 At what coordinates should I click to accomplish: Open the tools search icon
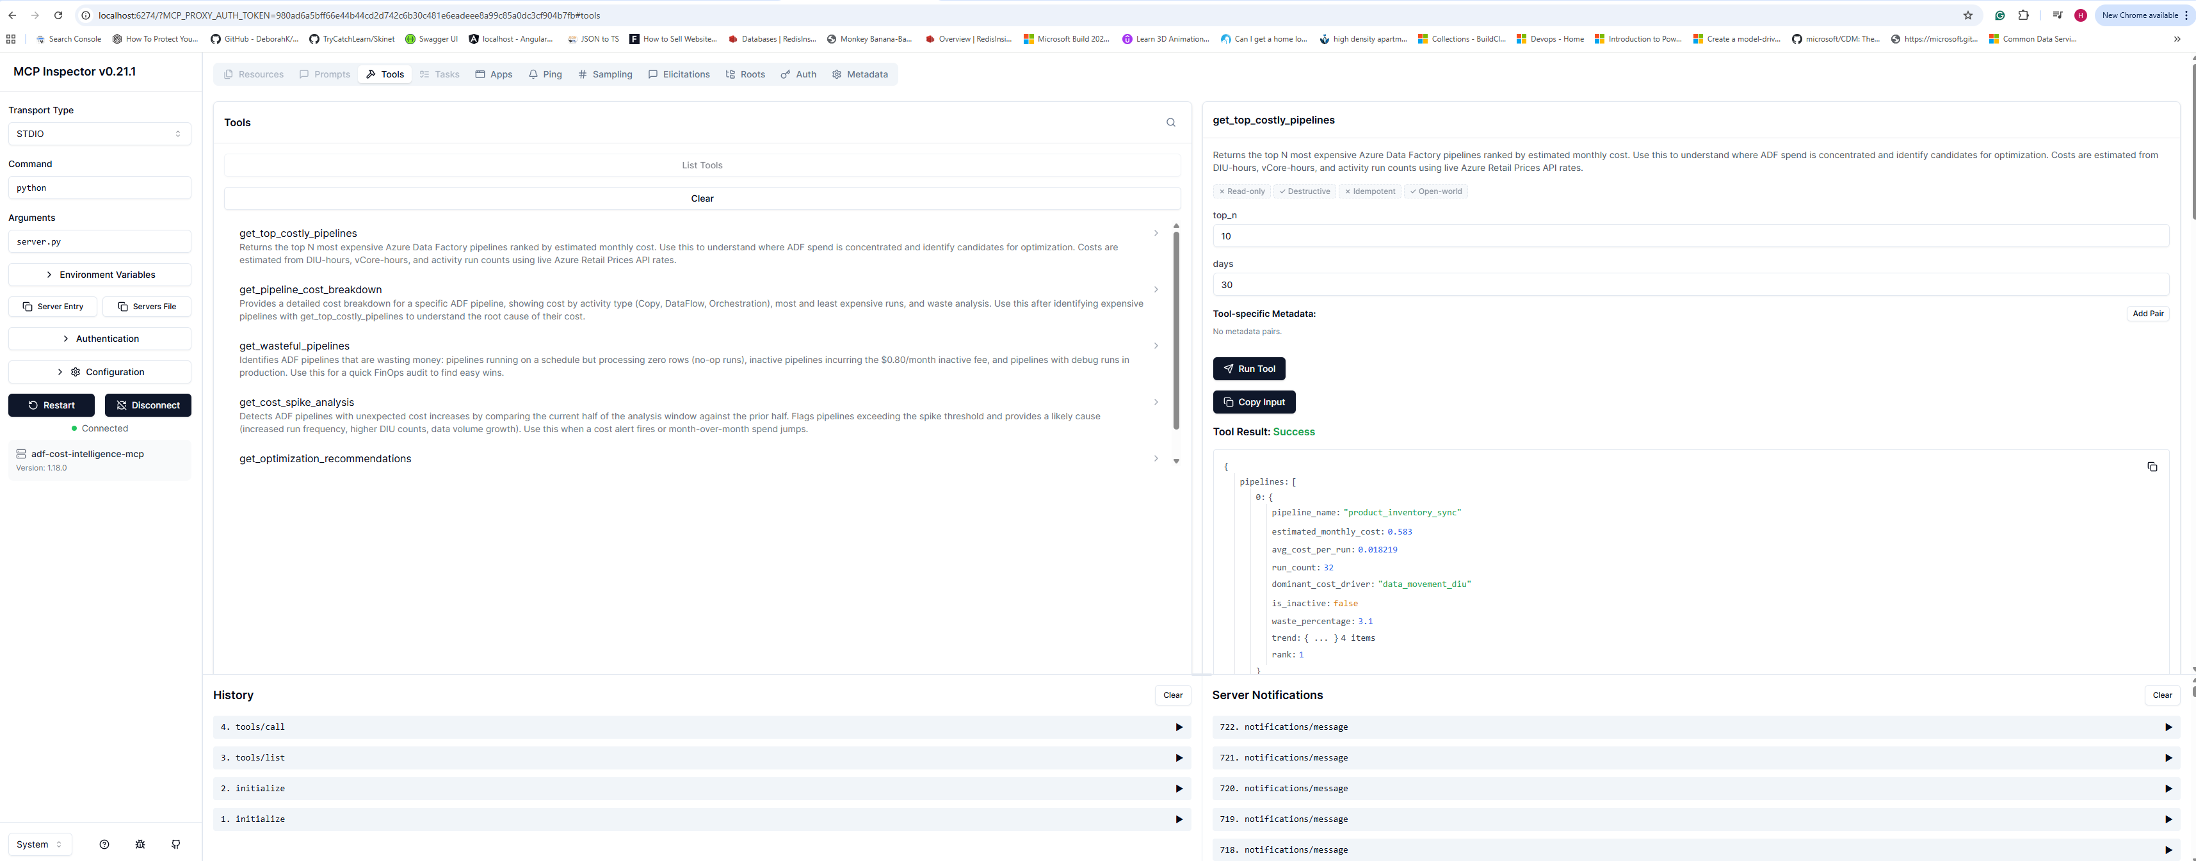[1170, 123]
